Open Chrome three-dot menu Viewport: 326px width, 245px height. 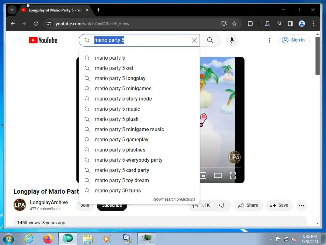coord(313,24)
